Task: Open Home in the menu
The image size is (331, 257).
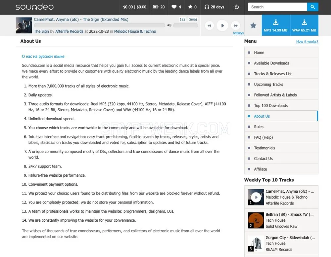Action: pyautogui.click(x=281, y=53)
